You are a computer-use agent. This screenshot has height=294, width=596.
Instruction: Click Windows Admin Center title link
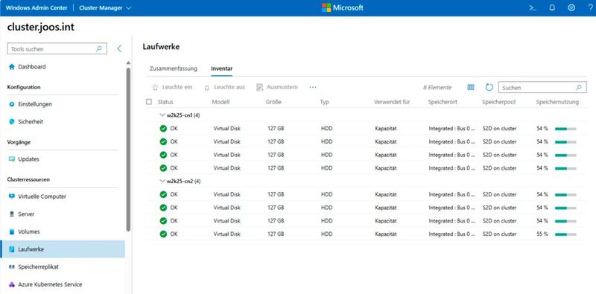click(x=37, y=7)
